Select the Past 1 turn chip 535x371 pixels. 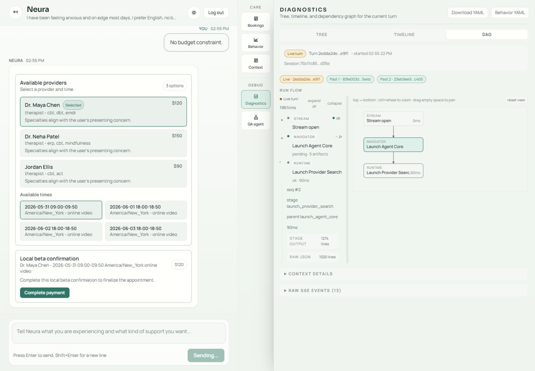coord(350,79)
